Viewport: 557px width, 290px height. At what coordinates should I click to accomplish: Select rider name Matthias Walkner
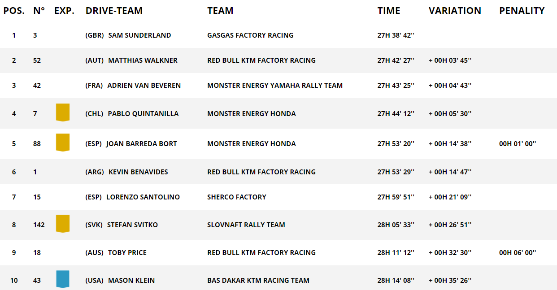click(143, 61)
